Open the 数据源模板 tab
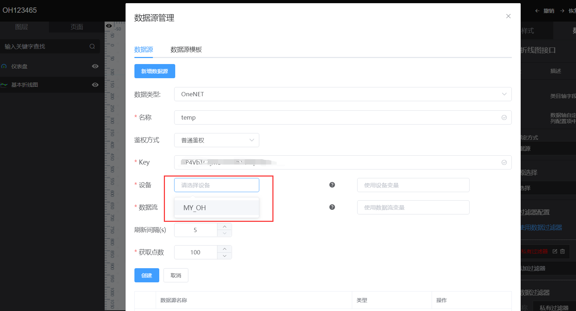 pos(186,50)
